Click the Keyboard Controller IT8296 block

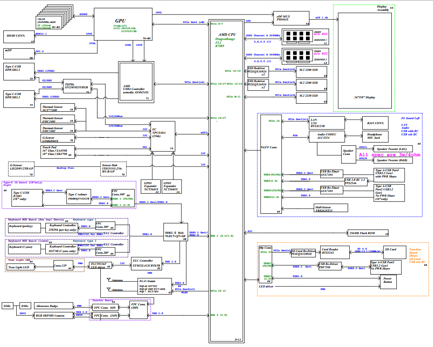pyautogui.click(x=62, y=227)
